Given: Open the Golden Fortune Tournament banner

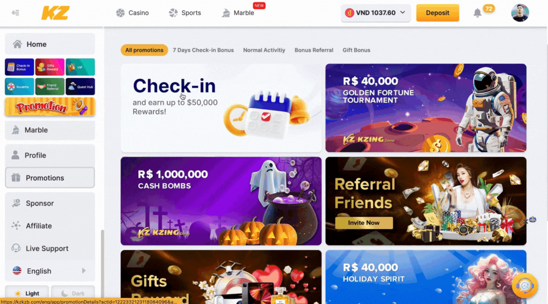Looking at the screenshot, I should 426,108.
